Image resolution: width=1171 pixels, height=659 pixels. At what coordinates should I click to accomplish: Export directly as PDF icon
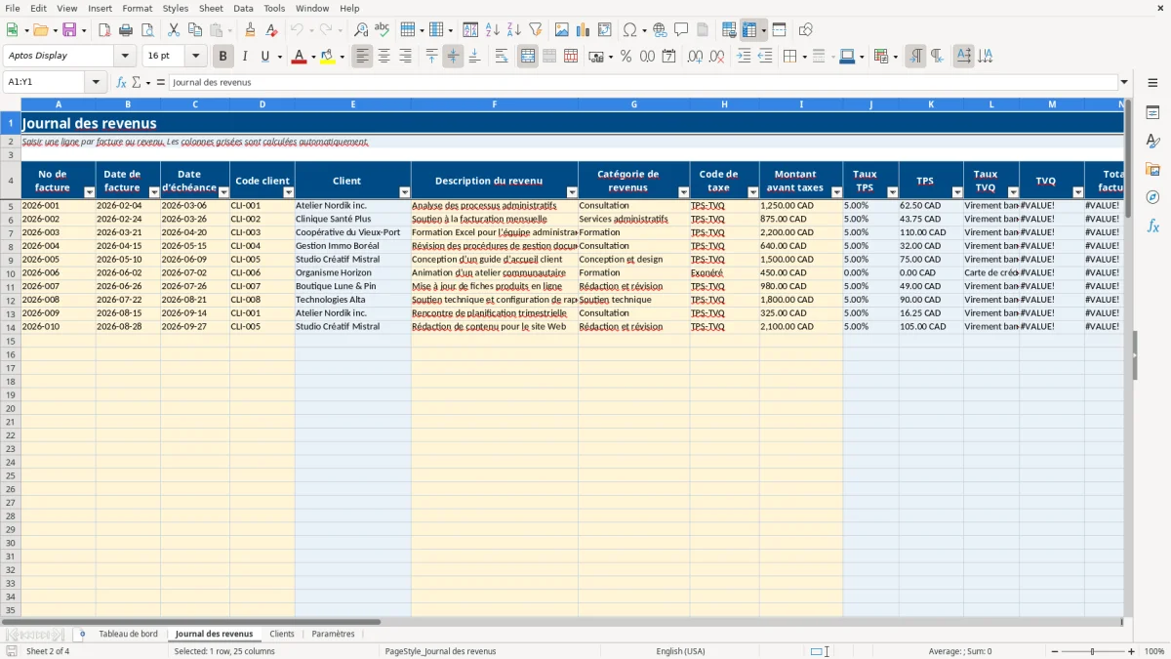point(104,30)
